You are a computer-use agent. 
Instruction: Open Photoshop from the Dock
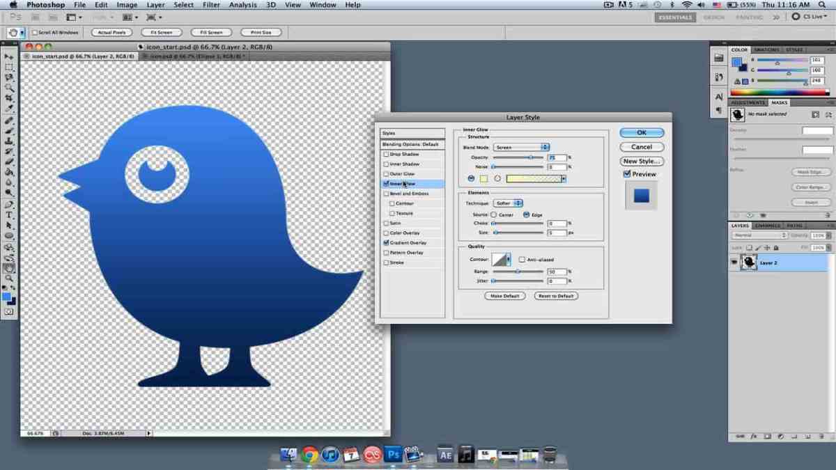pos(393,455)
